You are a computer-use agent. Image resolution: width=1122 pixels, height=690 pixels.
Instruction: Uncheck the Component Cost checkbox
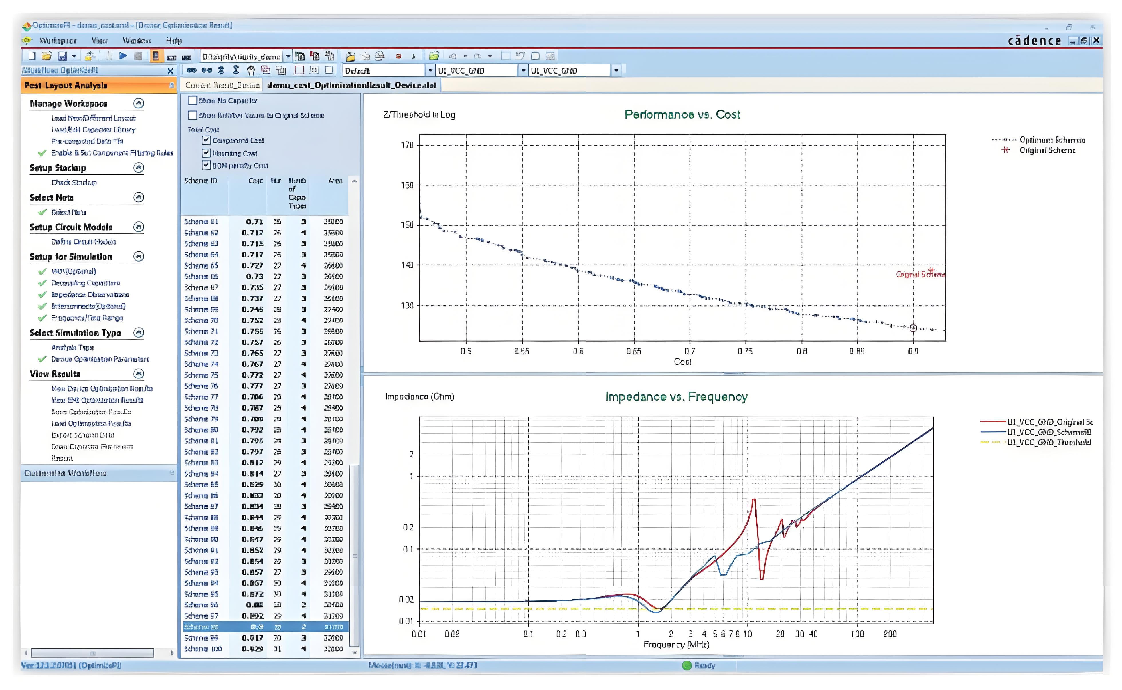point(206,140)
